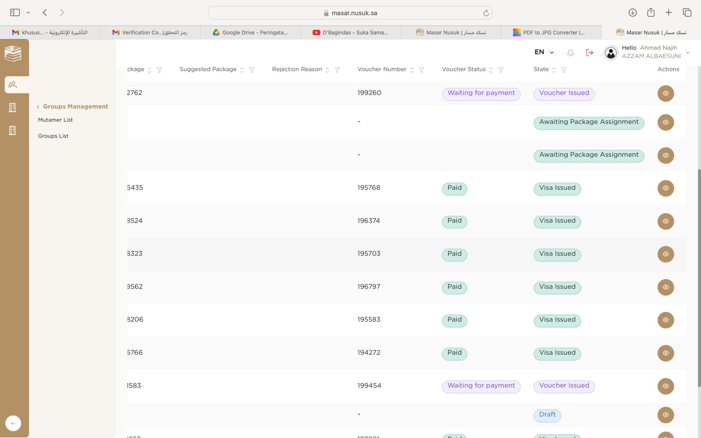This screenshot has height=438, width=701.
Task: Collapse sidebar with bottom arrow button
Action: coord(13,423)
